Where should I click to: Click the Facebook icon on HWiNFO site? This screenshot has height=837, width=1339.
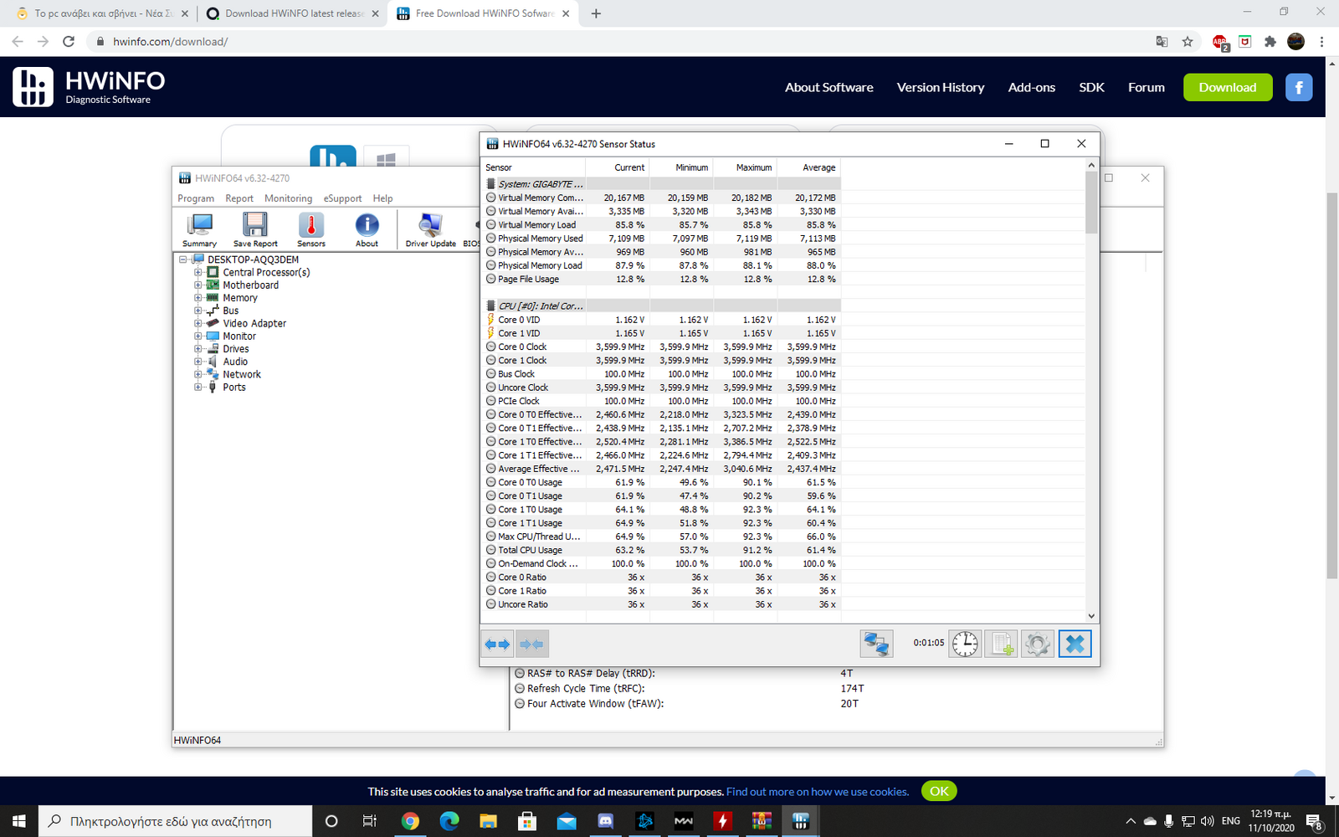click(1299, 87)
